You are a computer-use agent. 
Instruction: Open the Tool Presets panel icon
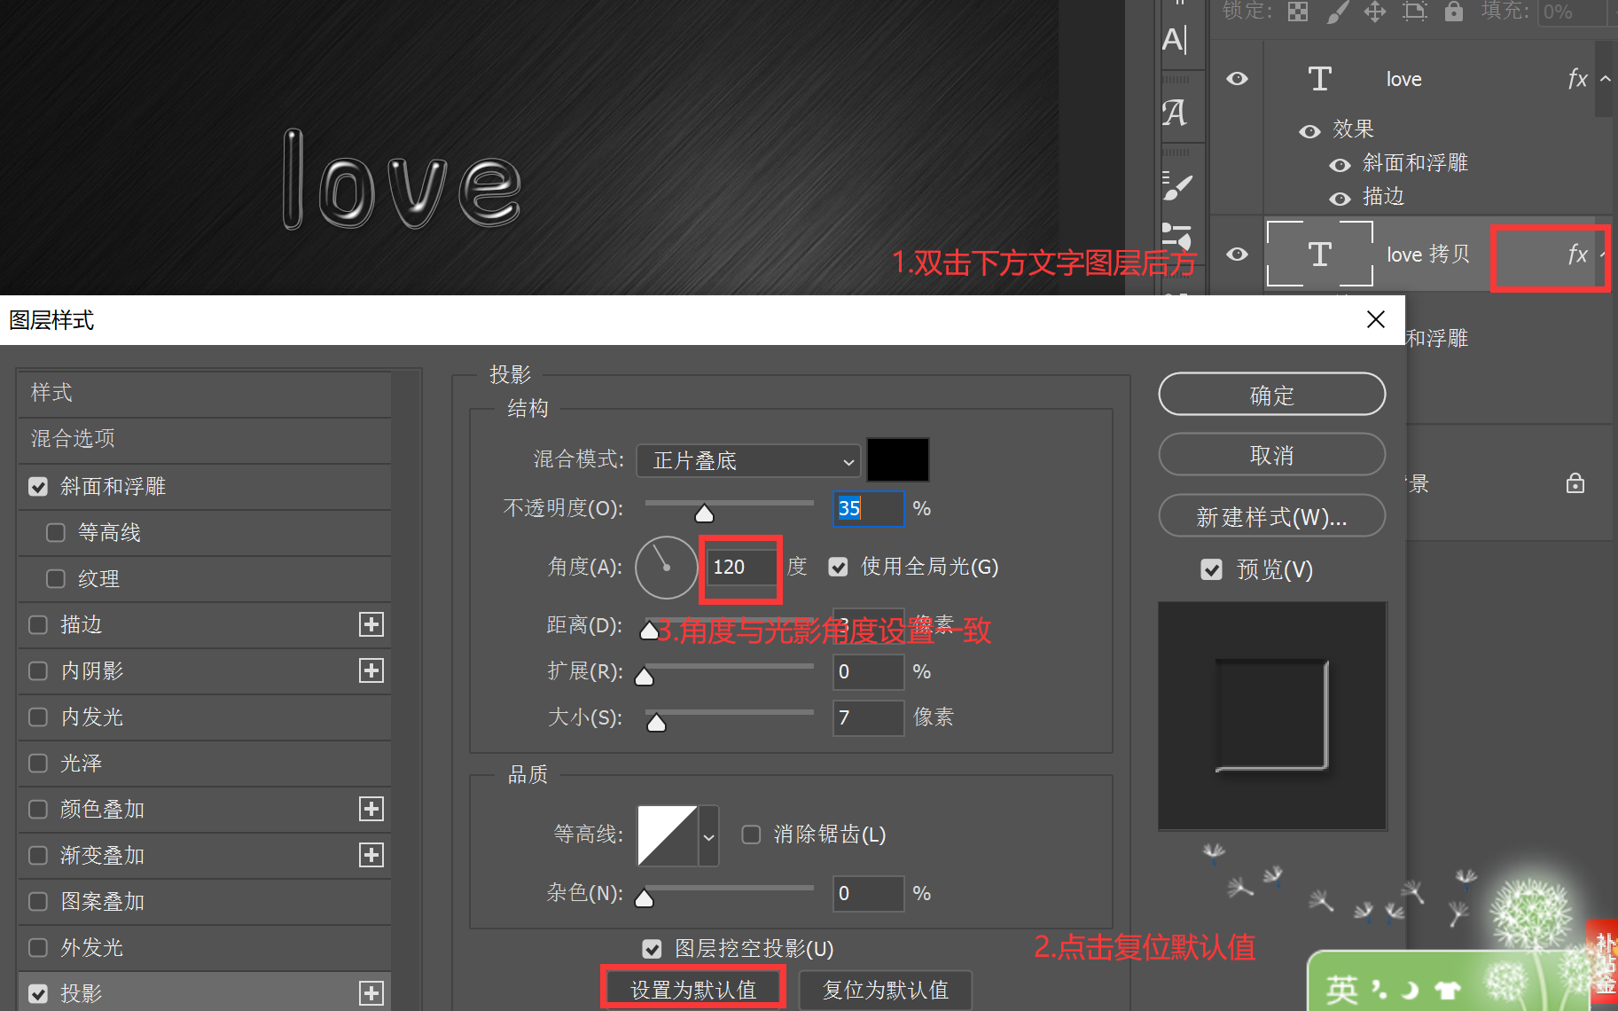click(1176, 236)
